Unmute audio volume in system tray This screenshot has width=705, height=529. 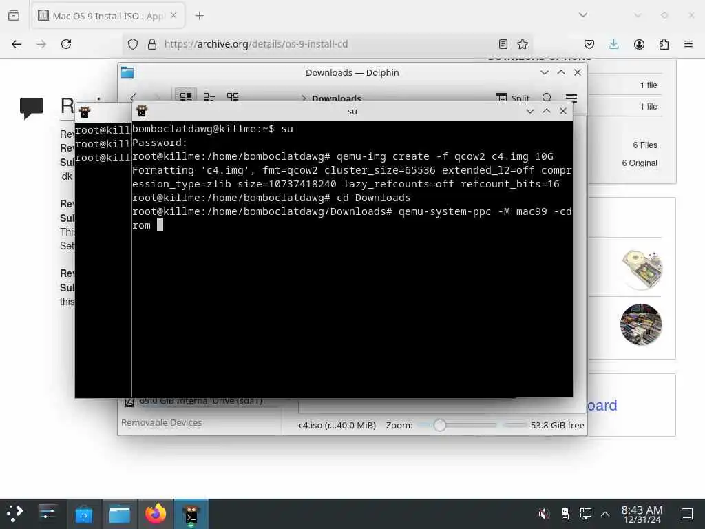tap(544, 514)
